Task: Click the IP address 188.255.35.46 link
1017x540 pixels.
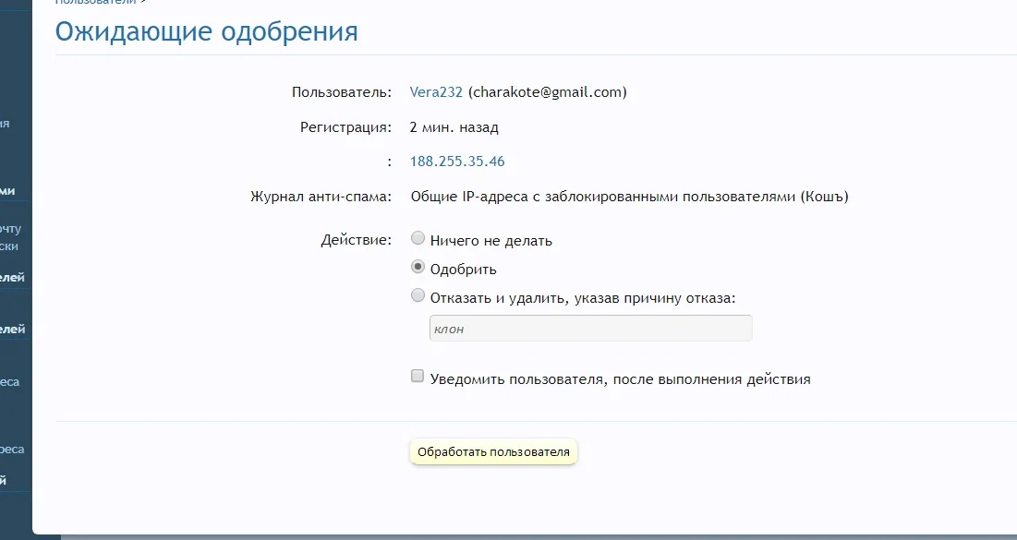Action: pos(456,161)
